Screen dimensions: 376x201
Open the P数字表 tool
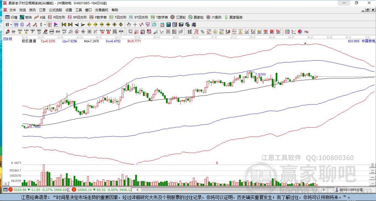(x=98, y=17)
